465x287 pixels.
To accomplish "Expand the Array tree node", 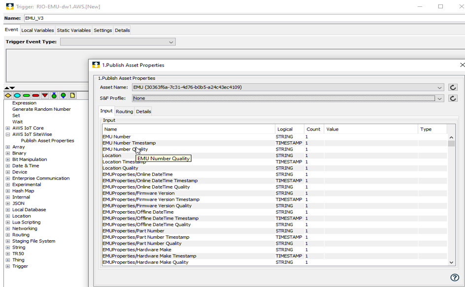I will pyautogui.click(x=8, y=147).
